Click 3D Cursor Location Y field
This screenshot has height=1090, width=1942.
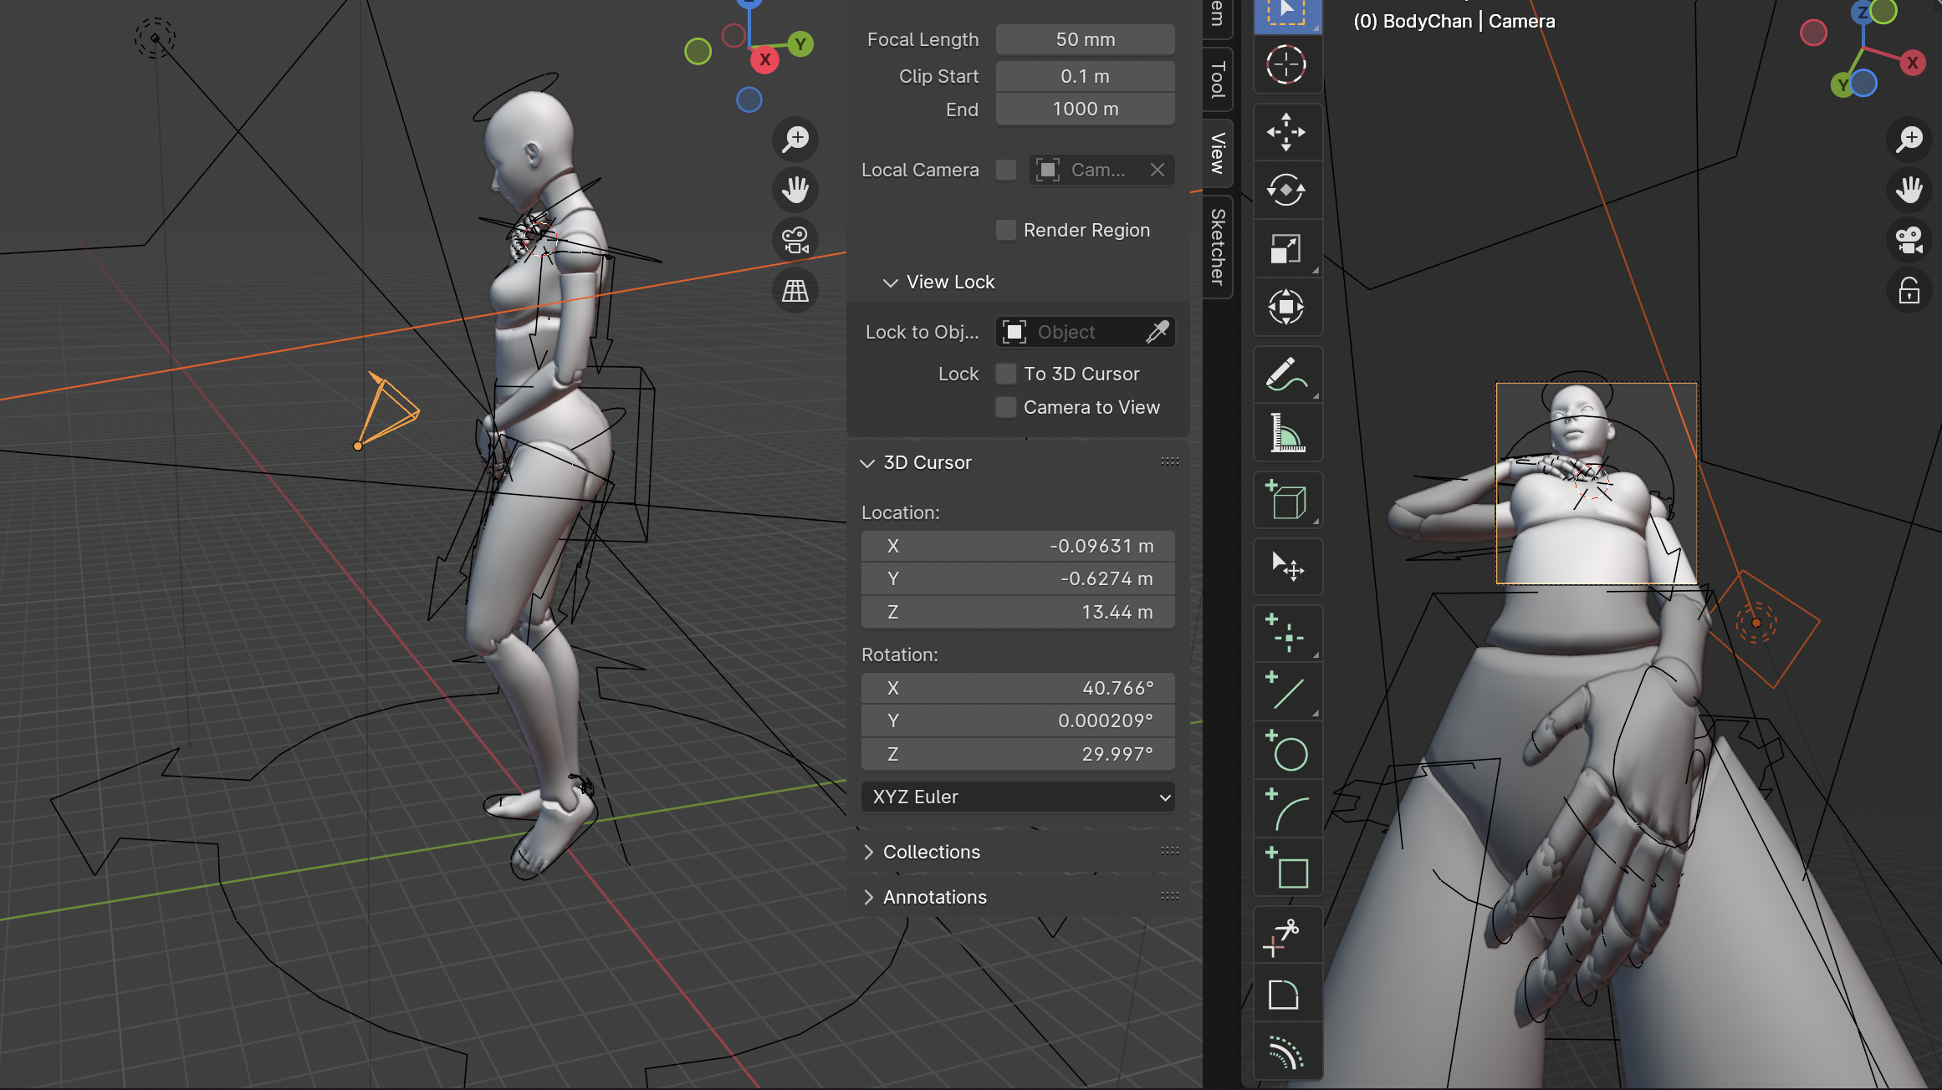point(1018,578)
